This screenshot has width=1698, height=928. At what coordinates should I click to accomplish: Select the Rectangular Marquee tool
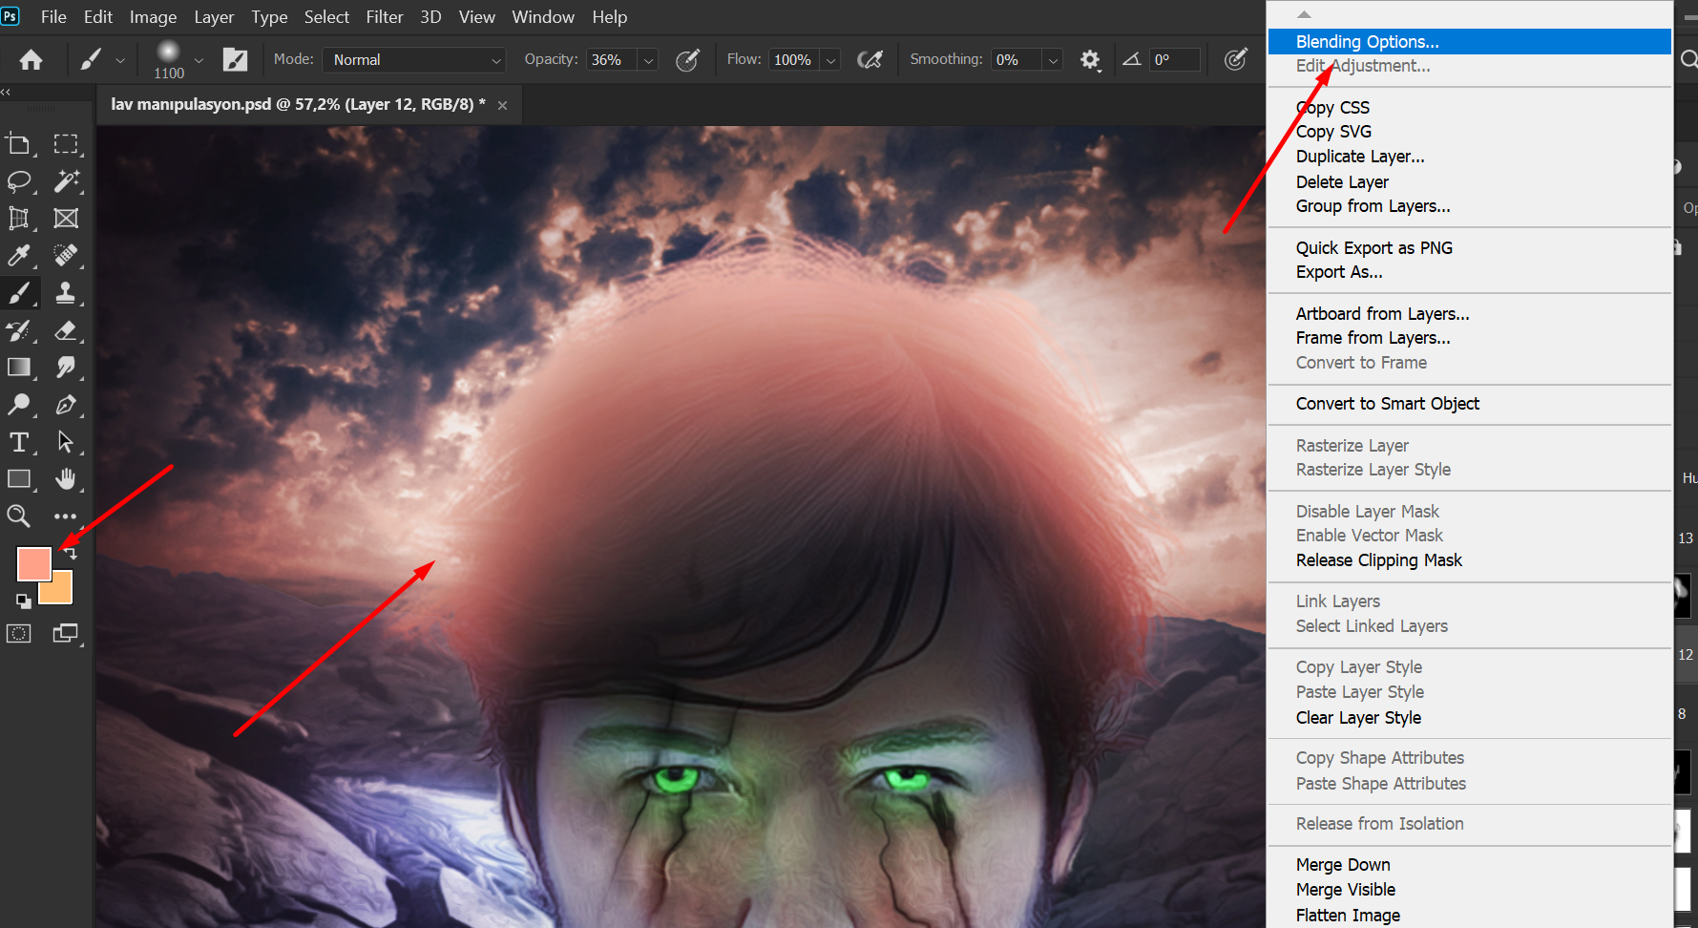click(x=66, y=144)
